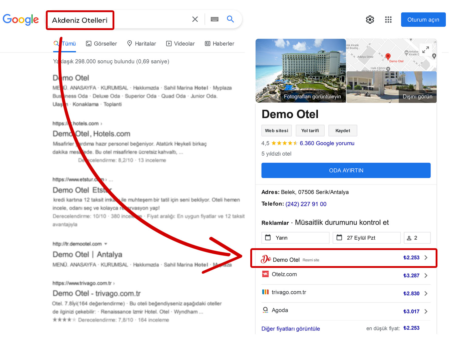
Task: Click the Kaydet button
Action: (x=343, y=131)
